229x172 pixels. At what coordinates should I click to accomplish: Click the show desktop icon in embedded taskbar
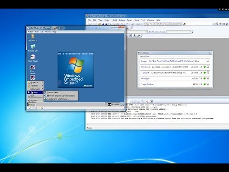click(x=122, y=104)
